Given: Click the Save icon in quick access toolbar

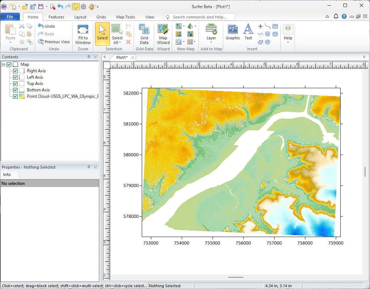Looking at the screenshot, I should 41,6.
